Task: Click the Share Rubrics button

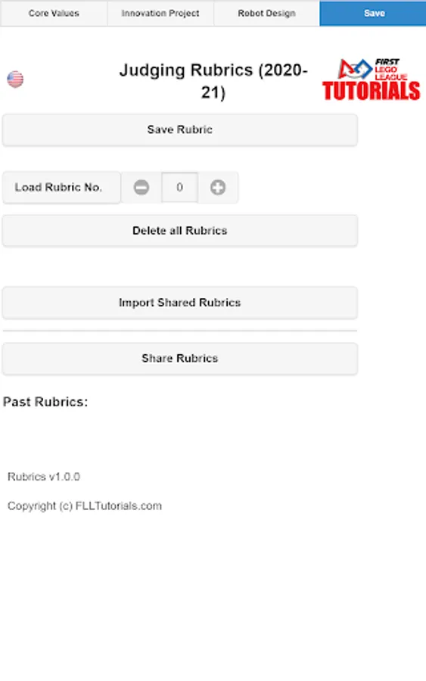Action: tap(180, 359)
